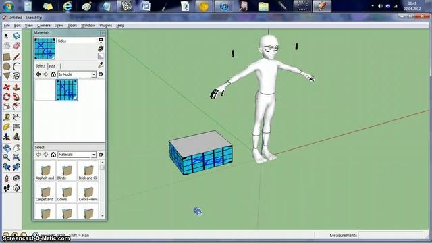Select the Freehand tool
Viewport: 432px width, 243px height.
[x=16, y=76]
